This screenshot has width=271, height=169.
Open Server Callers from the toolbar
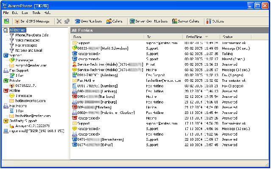tap(185, 21)
